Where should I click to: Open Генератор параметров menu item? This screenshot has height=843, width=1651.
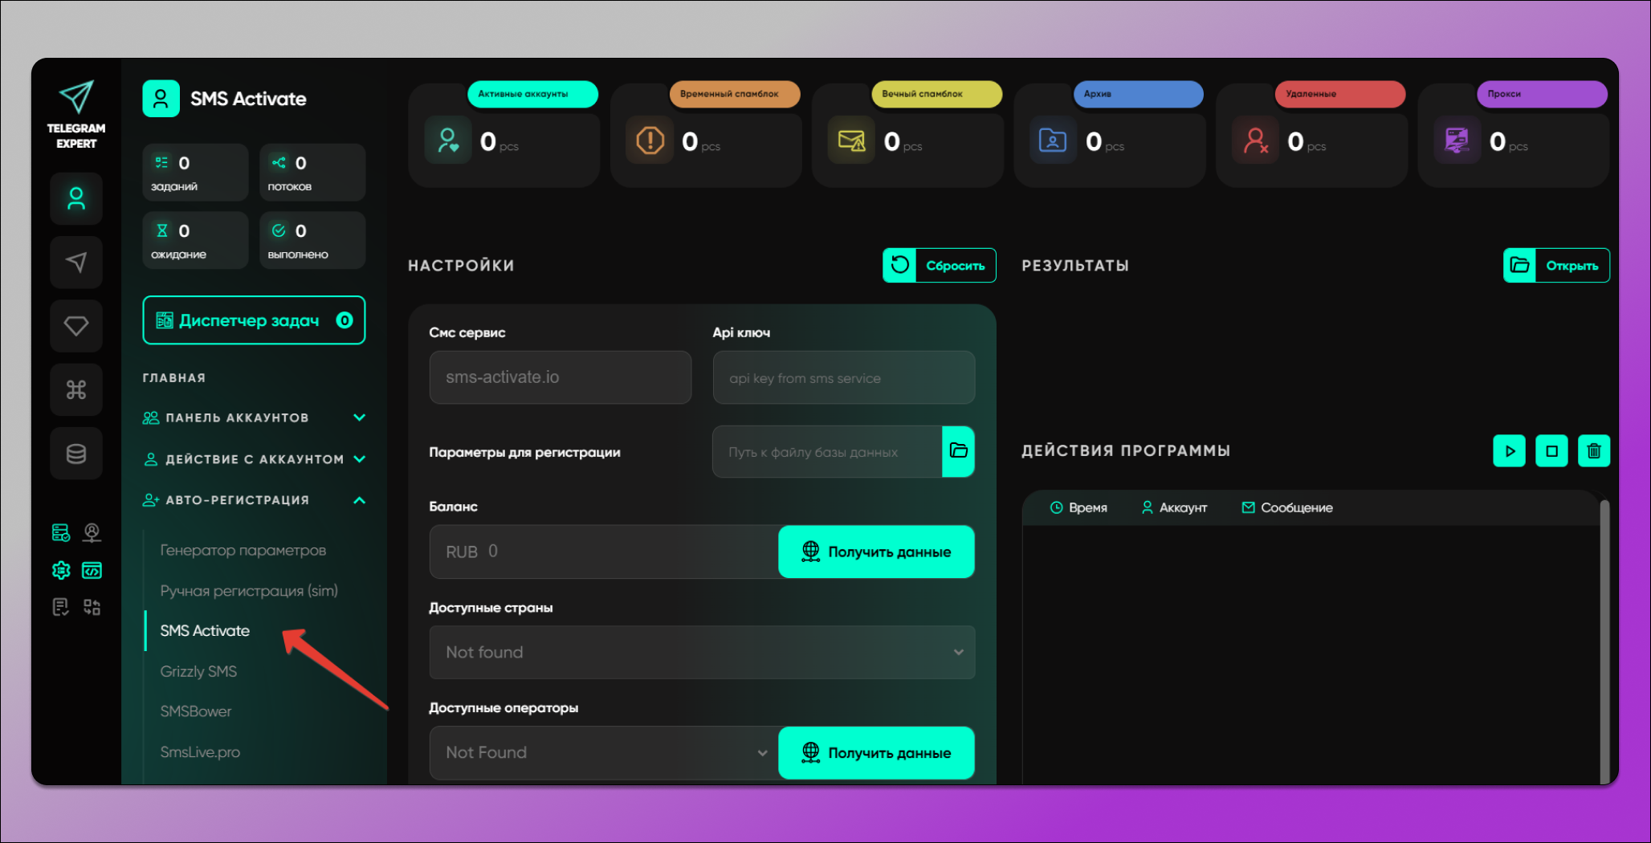(243, 550)
